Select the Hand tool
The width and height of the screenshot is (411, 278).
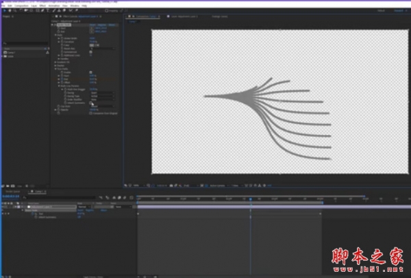pos(10,10)
